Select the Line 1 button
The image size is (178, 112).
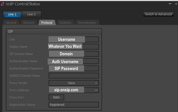click(x=12, y=14)
